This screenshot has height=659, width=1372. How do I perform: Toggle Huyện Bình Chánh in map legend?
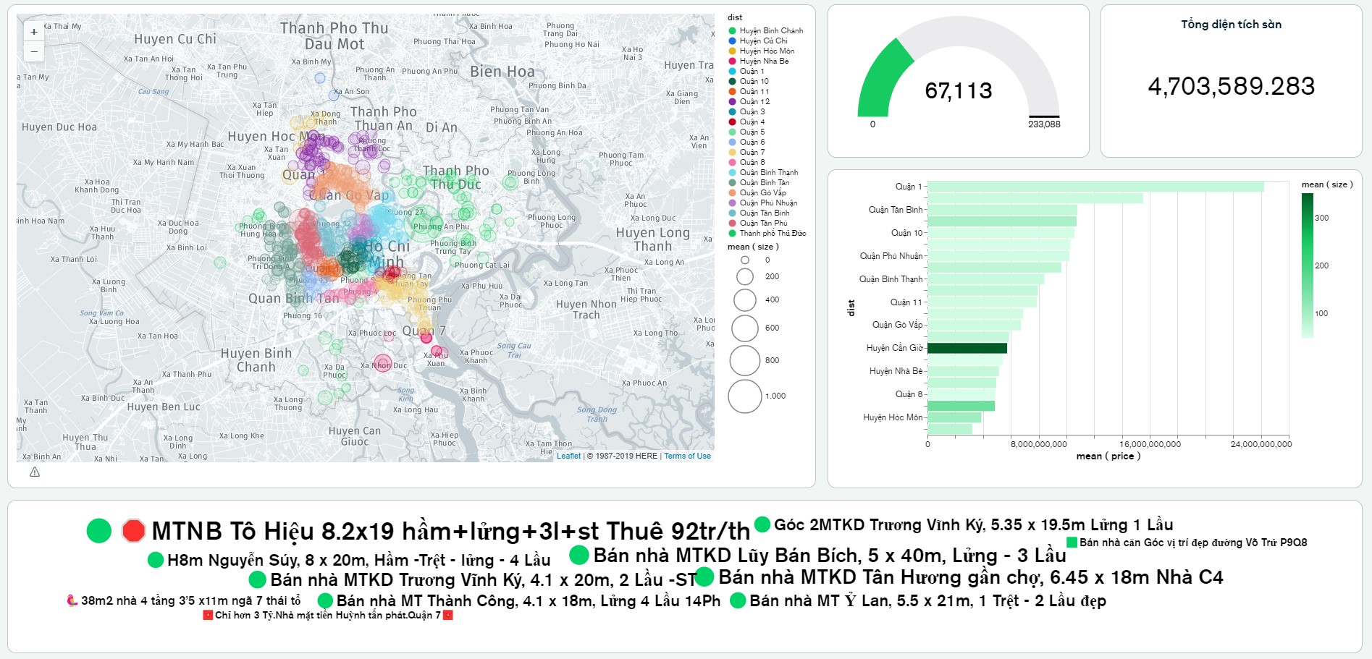click(770, 31)
